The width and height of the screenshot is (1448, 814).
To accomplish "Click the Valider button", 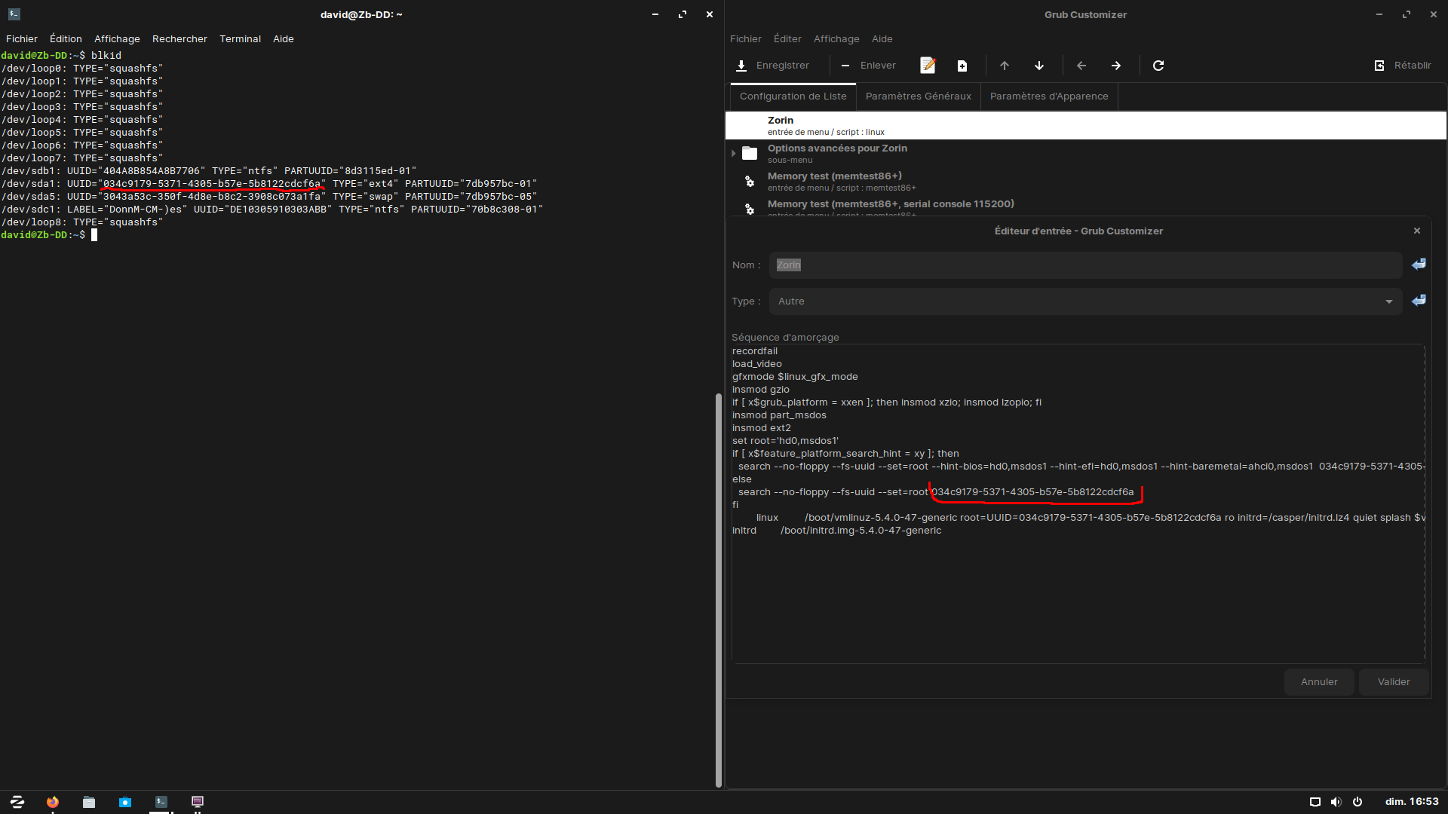I will [1393, 682].
